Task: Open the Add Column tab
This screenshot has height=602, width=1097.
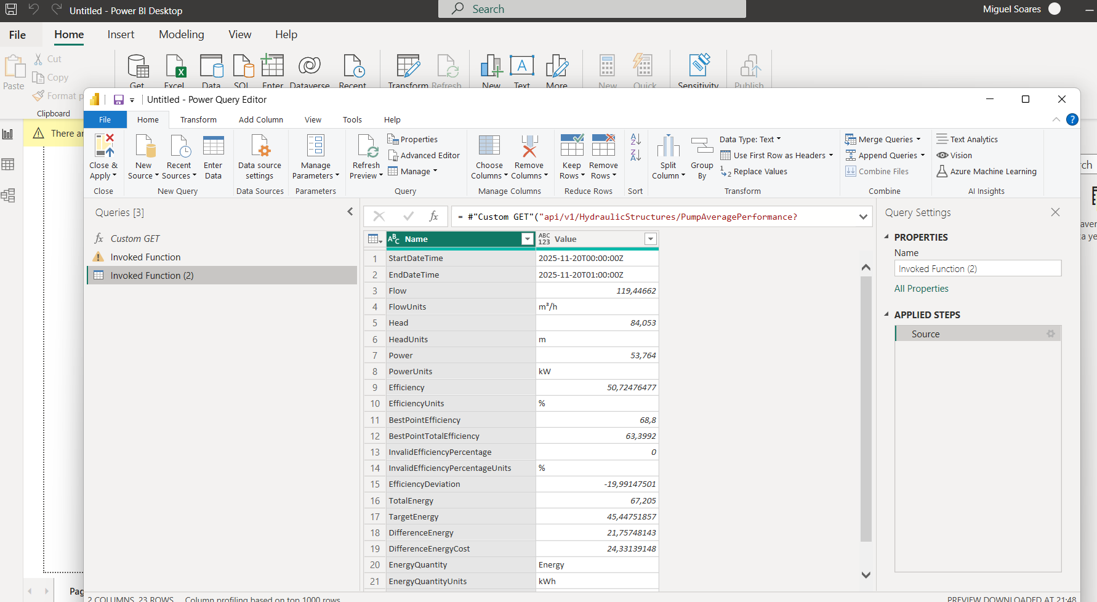Action: 261,120
